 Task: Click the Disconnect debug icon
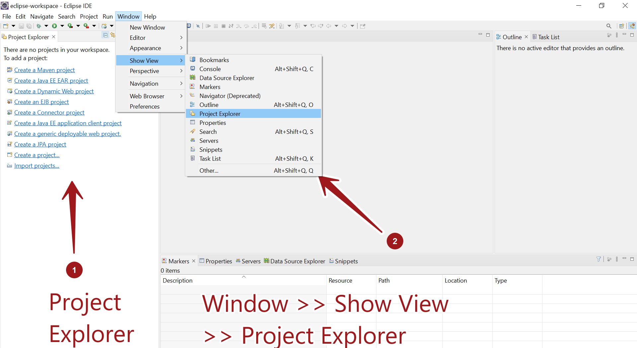click(231, 26)
